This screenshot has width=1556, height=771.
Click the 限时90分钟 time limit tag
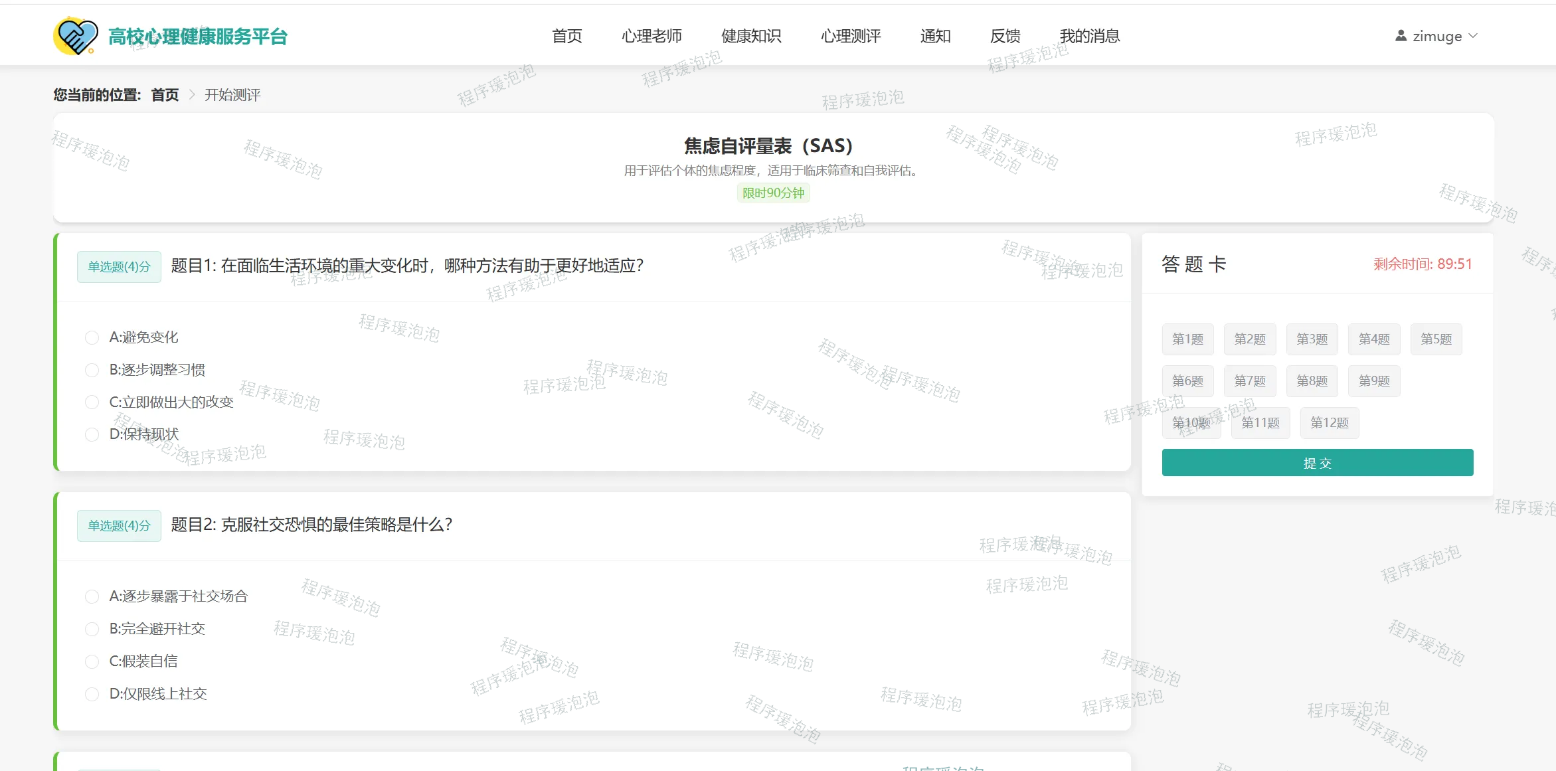click(x=773, y=193)
